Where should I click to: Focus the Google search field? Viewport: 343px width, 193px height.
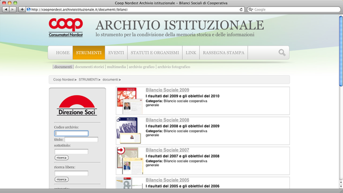pos(294,10)
